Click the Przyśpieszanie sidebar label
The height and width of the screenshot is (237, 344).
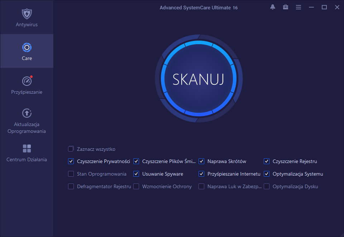click(27, 92)
